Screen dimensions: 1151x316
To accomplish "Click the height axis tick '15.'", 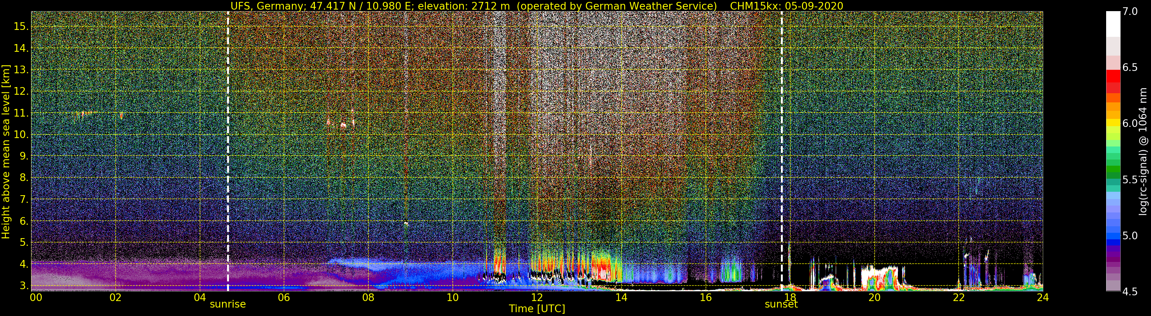I will click(21, 26).
